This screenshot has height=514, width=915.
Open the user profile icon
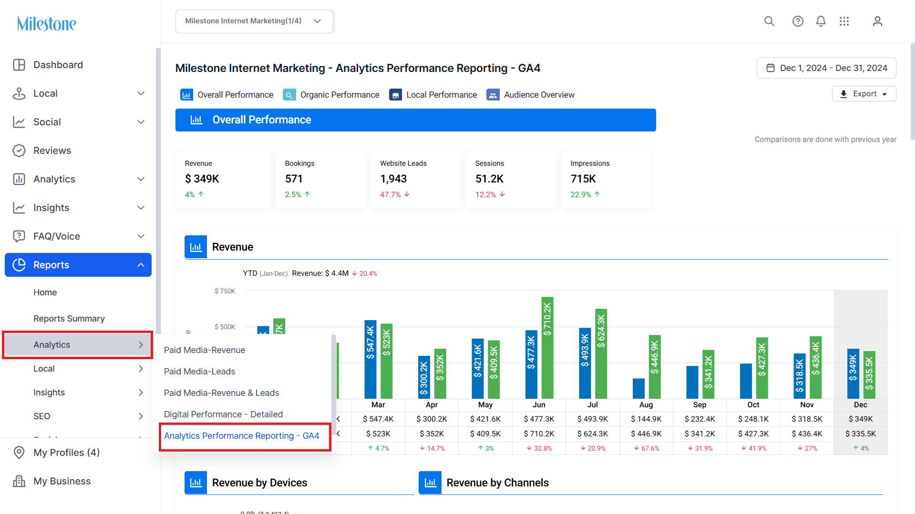877,21
